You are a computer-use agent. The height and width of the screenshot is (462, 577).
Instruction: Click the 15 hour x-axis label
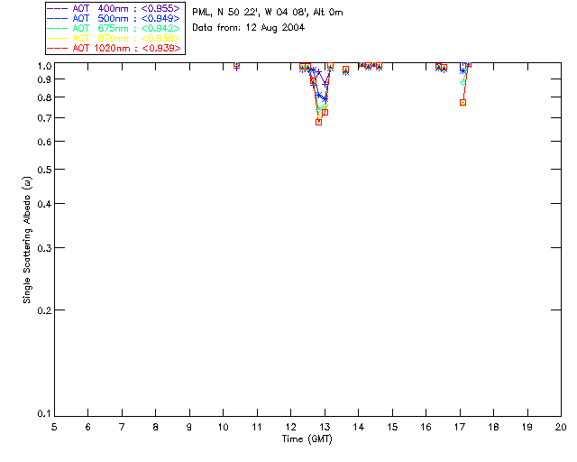[392, 427]
